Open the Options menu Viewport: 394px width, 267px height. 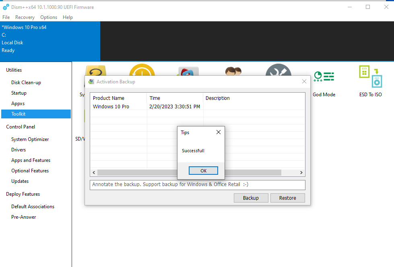point(49,17)
